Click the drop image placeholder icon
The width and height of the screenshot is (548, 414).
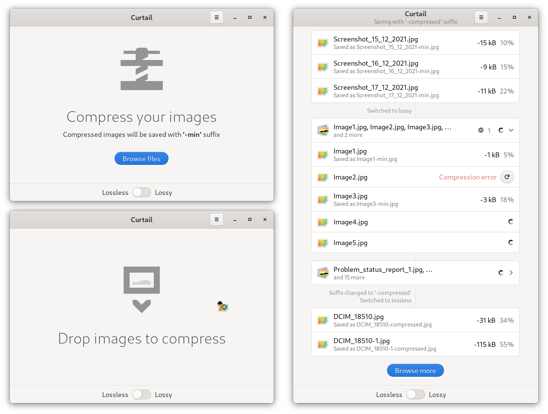point(142,290)
